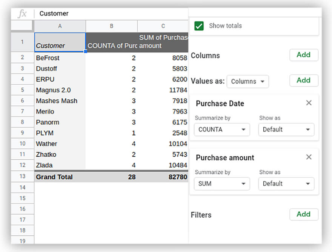The image size is (332, 252).
Task: Remove the Purchase Date value field
Action: point(309,103)
